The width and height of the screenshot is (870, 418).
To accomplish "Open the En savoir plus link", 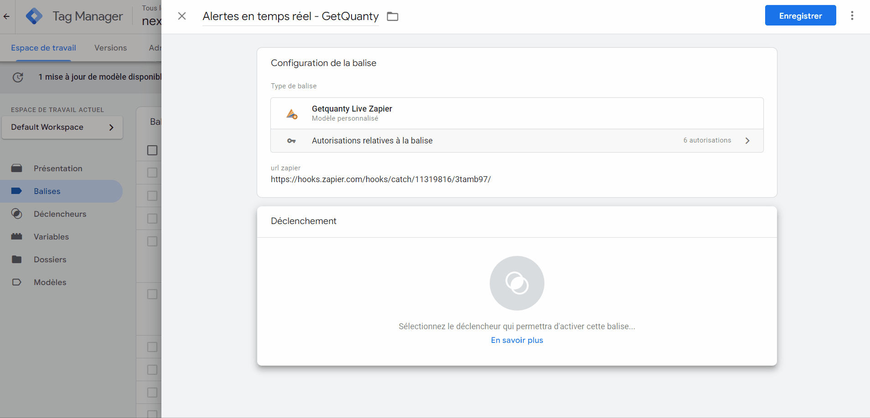I will (517, 340).
